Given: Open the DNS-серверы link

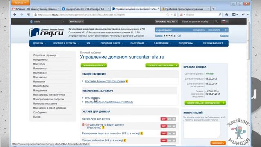Looking at the screenshot, I should point(93,98).
